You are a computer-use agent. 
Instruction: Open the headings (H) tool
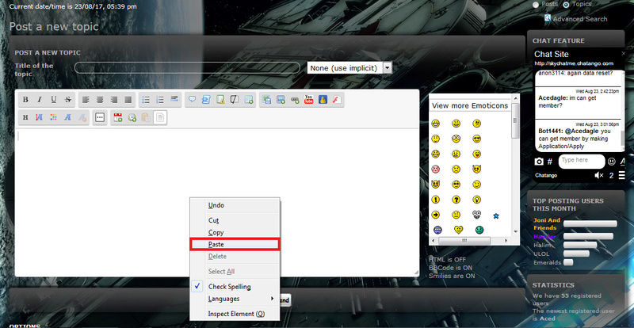coord(25,117)
